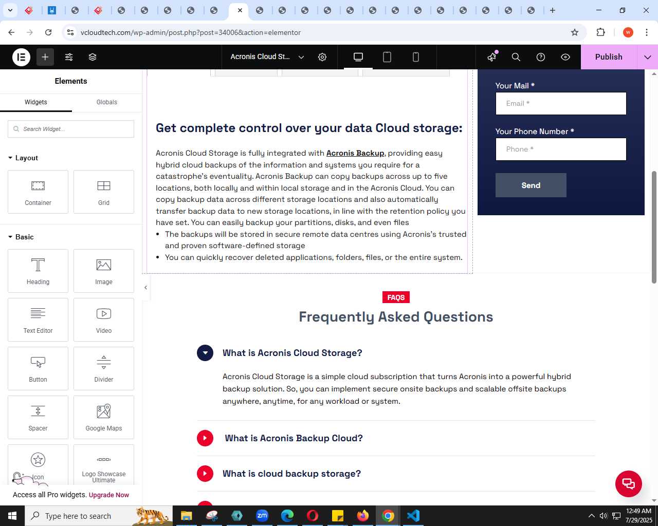
Task: Select the Google Maps widget
Action: pos(104,418)
